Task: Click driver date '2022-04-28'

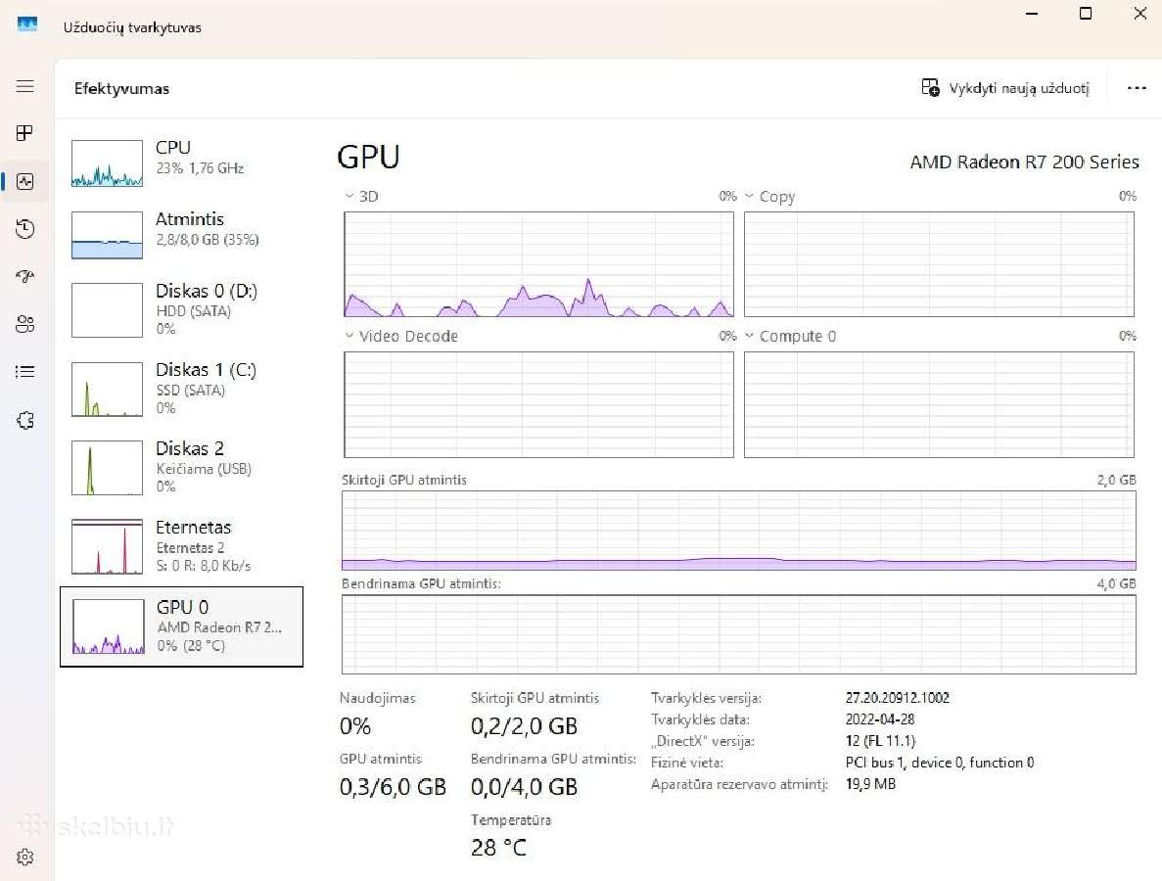Action: [880, 719]
